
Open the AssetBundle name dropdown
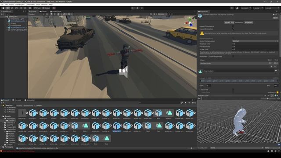tap(237, 148)
